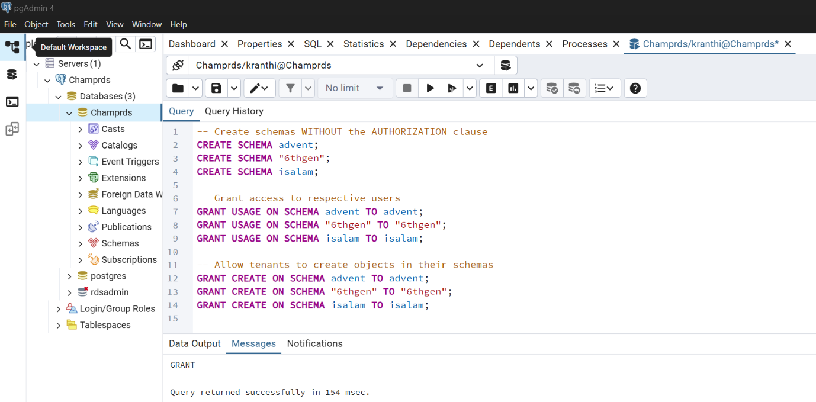Open the View menu

pos(115,24)
